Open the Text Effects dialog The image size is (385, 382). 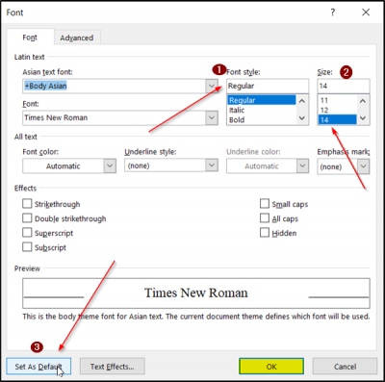tap(113, 367)
